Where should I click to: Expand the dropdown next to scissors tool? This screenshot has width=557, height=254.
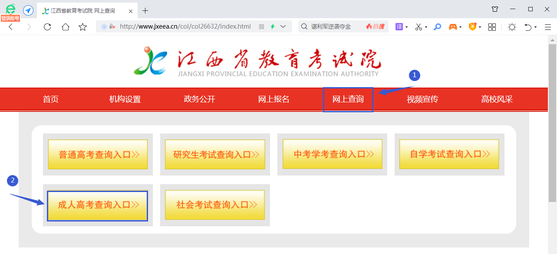coord(426,27)
